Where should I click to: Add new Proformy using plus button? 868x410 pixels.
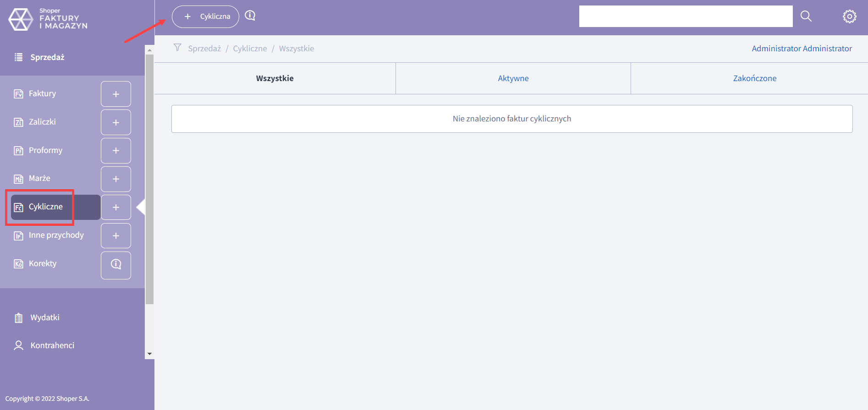point(116,151)
